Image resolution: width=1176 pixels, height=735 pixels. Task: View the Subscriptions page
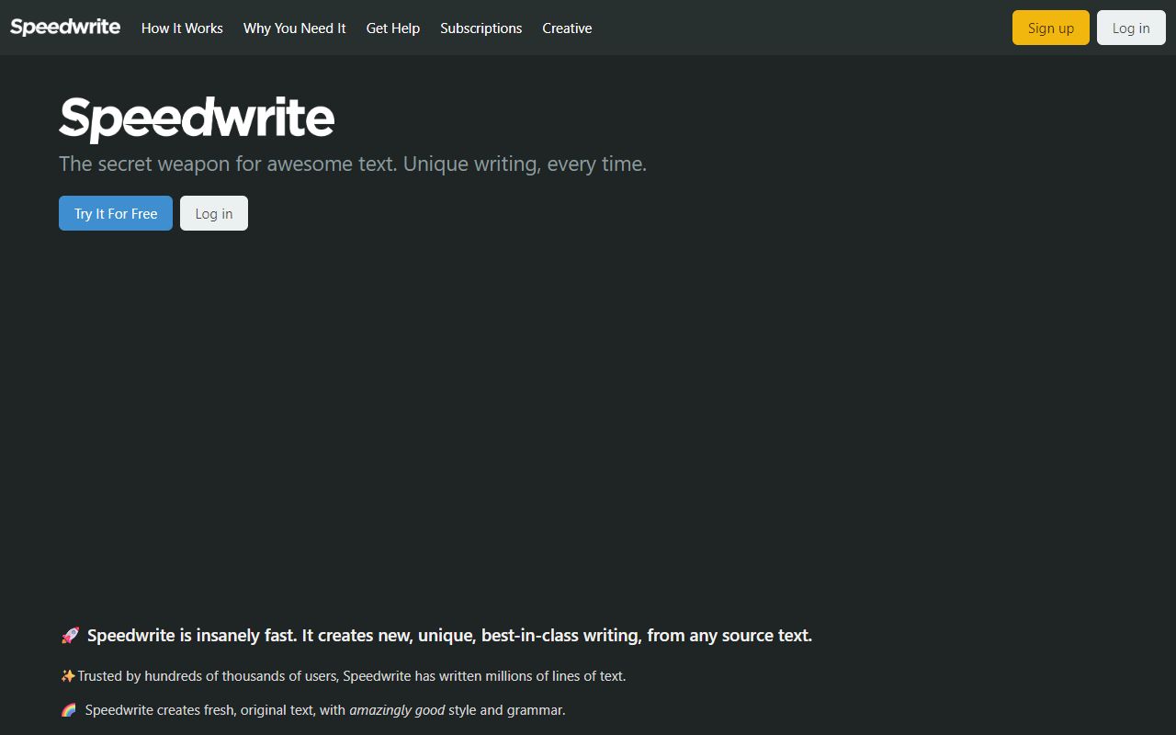point(481,28)
